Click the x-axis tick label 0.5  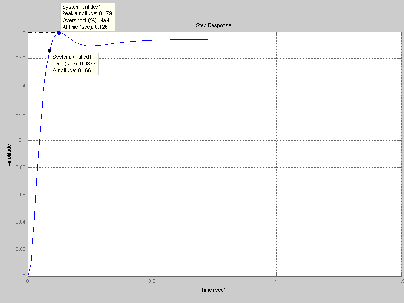pyautogui.click(x=152, y=281)
